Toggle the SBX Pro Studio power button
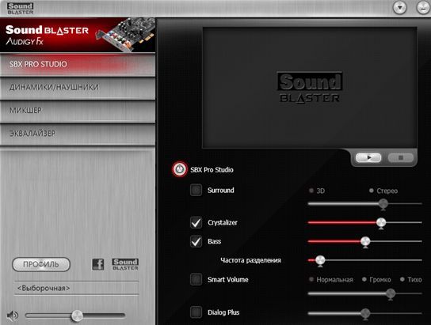 180,169
